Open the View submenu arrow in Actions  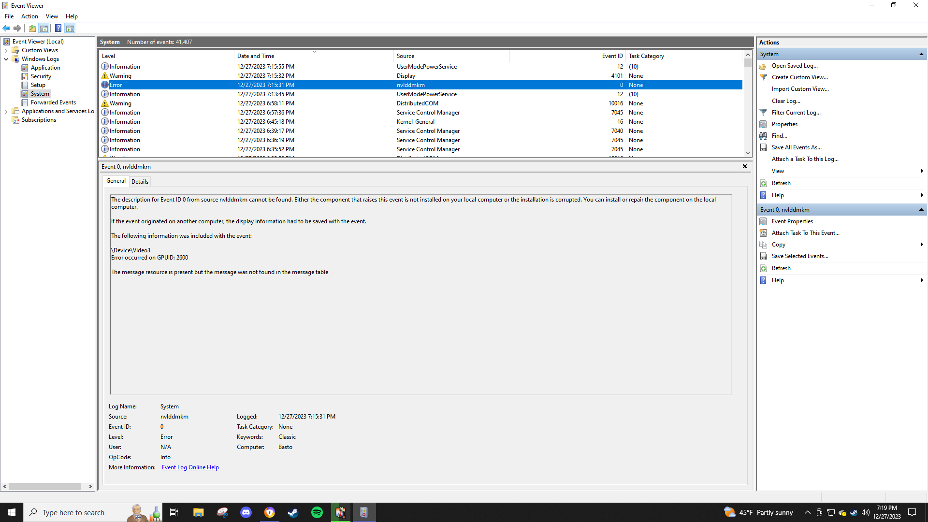click(922, 171)
